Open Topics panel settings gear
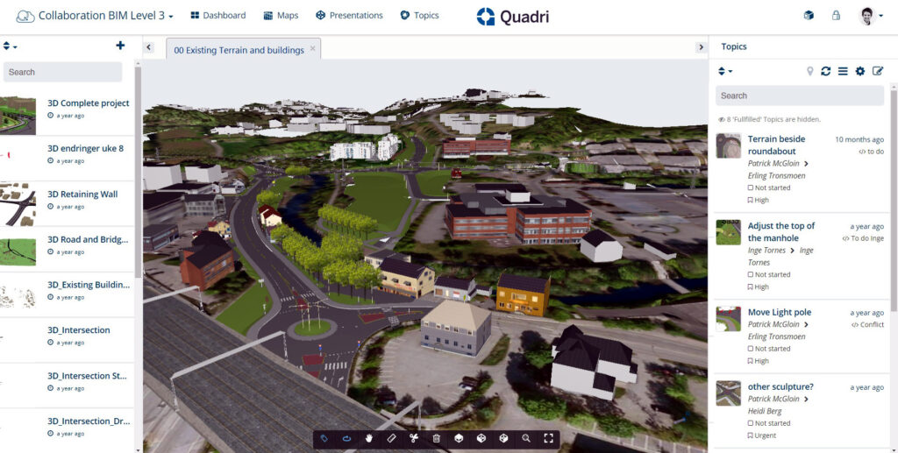This screenshot has width=898, height=453. 859,71
